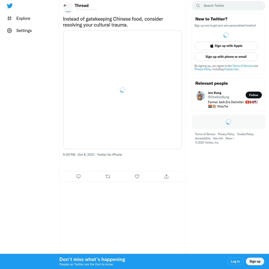Click the search magnifier icon
Image resolution: width=269 pixels, height=269 pixels.
(x=198, y=5)
